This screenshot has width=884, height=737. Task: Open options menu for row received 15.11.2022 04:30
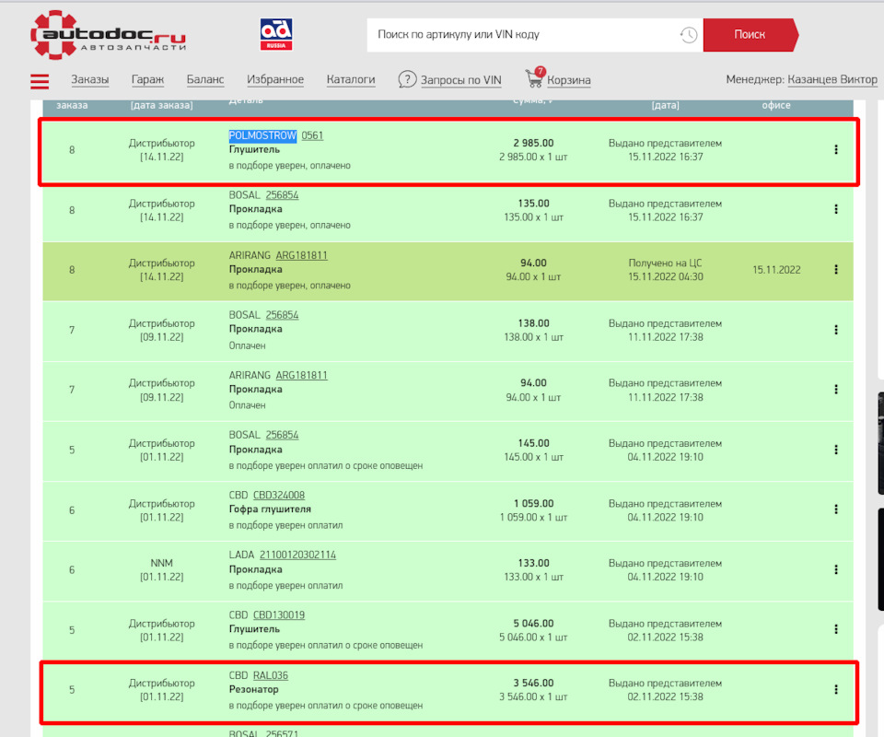pyautogui.click(x=835, y=270)
